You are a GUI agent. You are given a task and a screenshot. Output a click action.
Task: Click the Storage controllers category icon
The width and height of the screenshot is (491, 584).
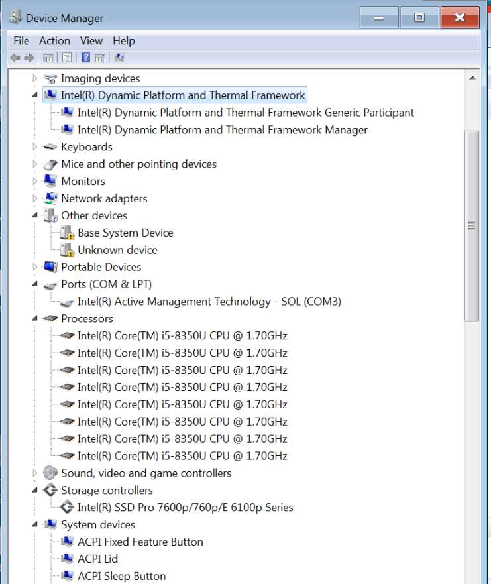[50, 490]
